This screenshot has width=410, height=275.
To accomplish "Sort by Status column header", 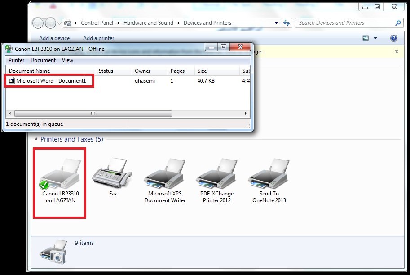I will 114,71.
